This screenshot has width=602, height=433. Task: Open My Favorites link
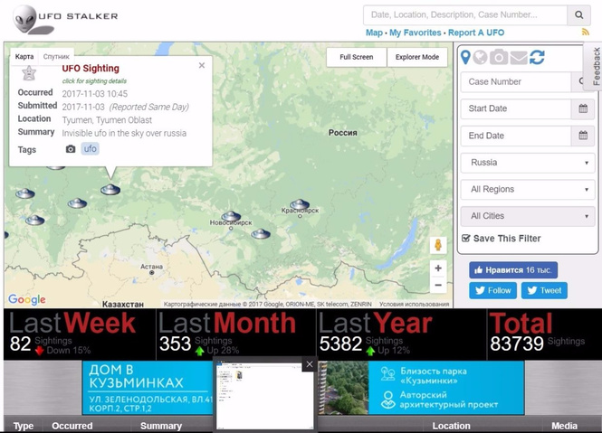coord(415,33)
